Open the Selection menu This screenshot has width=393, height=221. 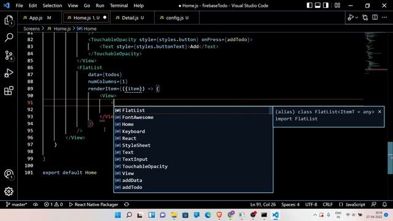point(52,6)
